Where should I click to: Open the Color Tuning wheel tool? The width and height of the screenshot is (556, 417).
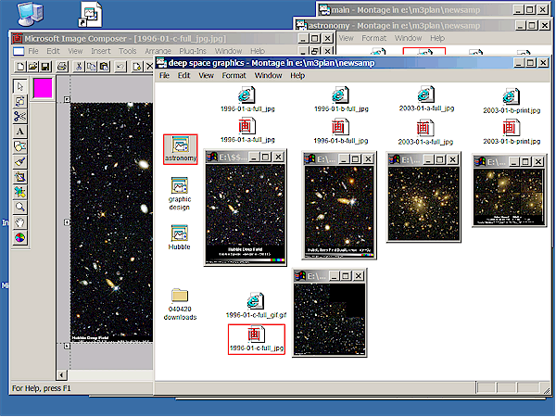pyautogui.click(x=19, y=237)
